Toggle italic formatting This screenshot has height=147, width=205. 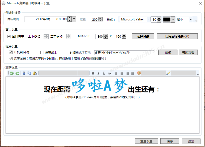point(98,73)
